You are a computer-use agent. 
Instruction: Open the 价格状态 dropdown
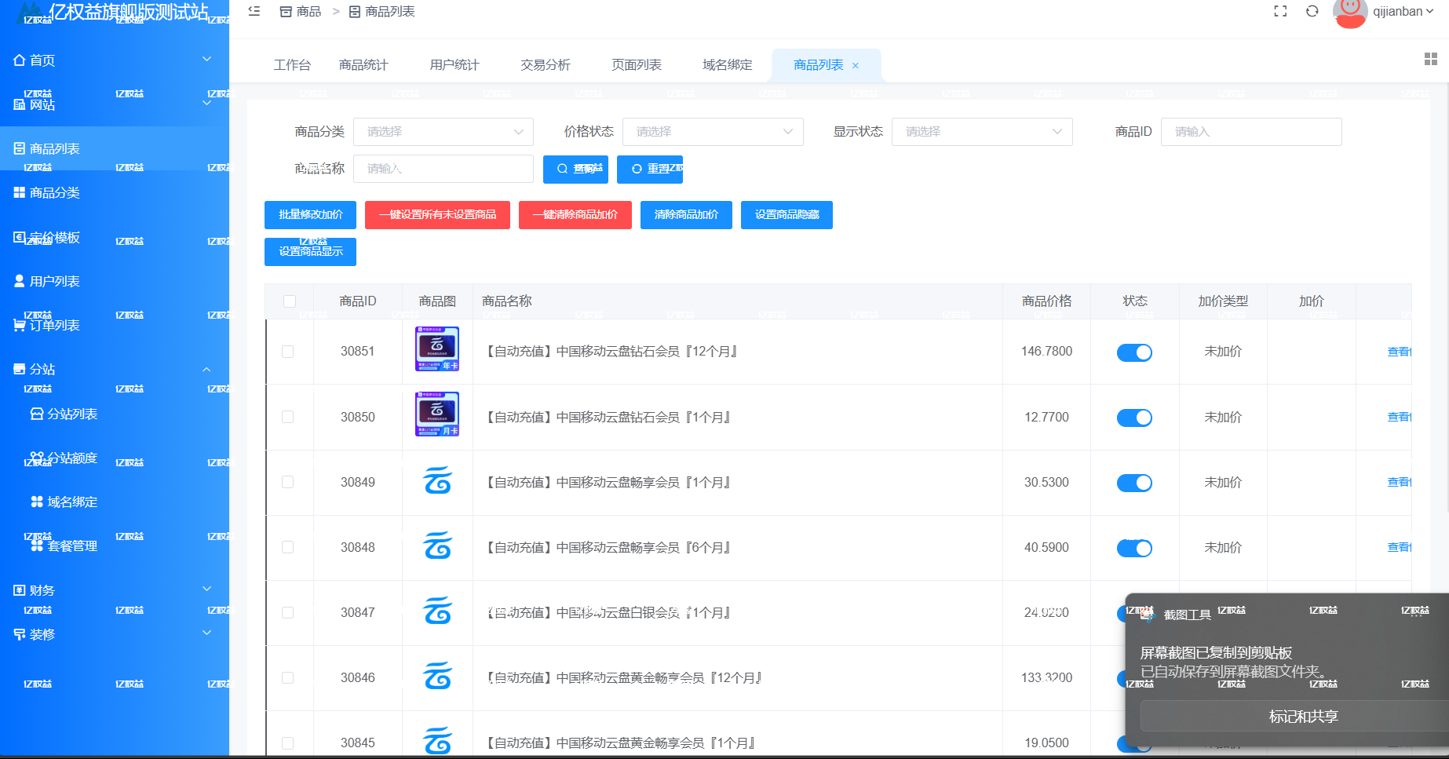click(x=712, y=131)
